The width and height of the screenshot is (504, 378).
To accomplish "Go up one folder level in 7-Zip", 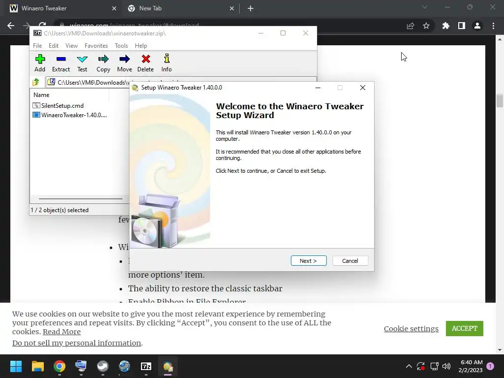I will coord(36,82).
